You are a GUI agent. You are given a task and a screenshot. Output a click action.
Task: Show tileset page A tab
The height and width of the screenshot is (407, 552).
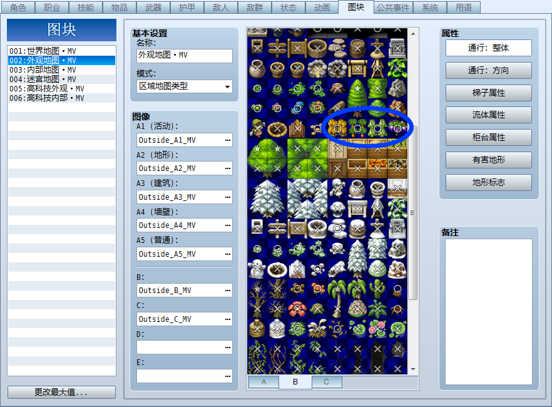pyautogui.click(x=263, y=382)
